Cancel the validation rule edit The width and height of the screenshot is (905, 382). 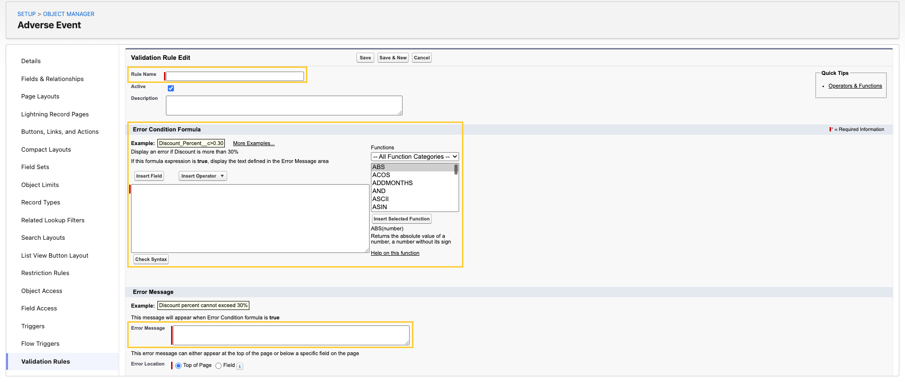(x=422, y=57)
